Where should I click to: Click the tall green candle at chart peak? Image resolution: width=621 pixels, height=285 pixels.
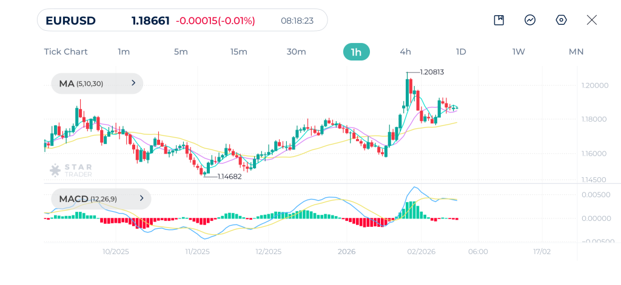(x=407, y=92)
